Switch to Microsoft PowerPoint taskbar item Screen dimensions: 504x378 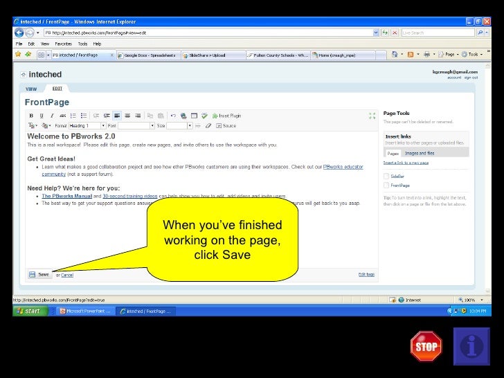tap(86, 311)
